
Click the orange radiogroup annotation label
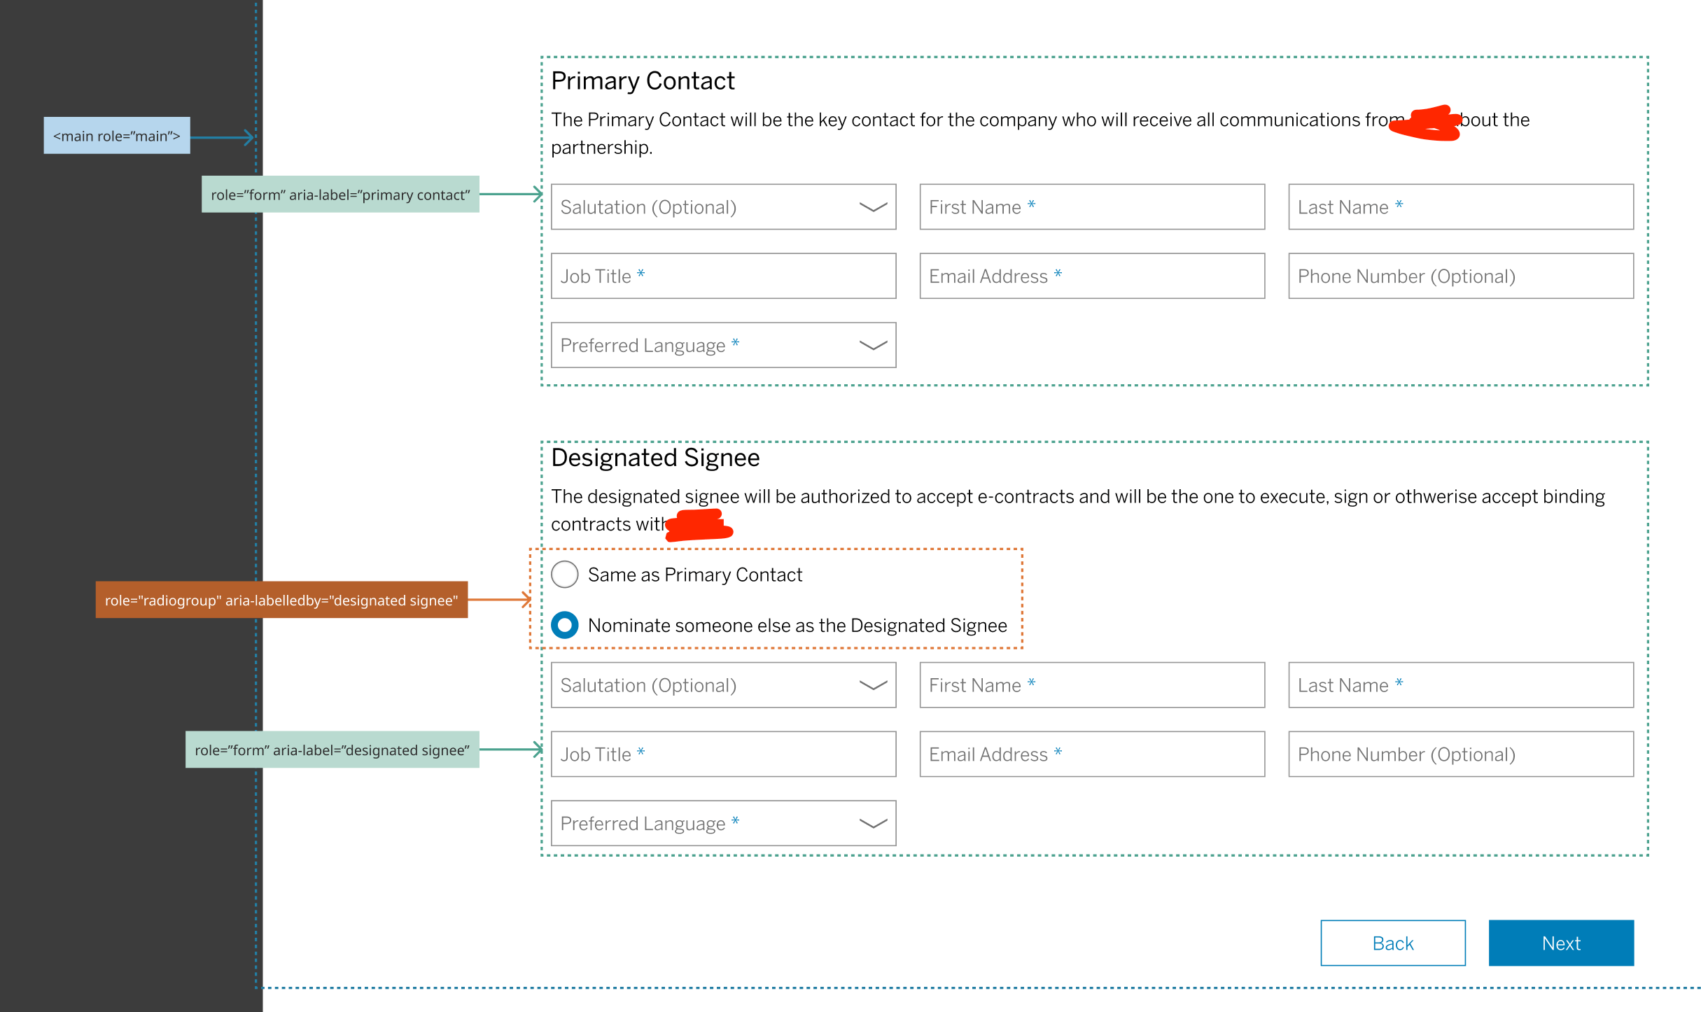281,600
